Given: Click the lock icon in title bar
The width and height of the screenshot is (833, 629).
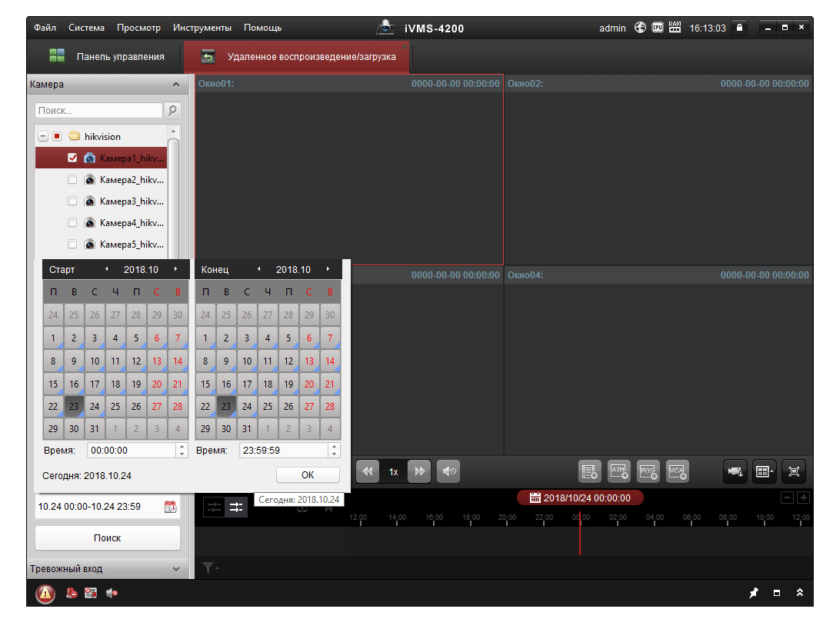Looking at the screenshot, I should point(739,28).
